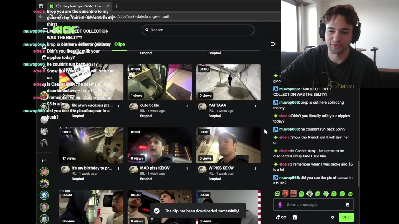
Task: Open the cute tickle clip title
Action: tap(150, 105)
